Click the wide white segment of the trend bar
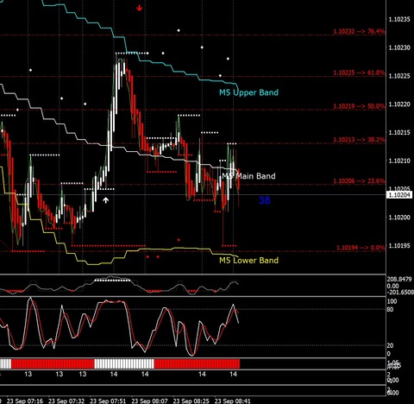Screen dimensions: 414x404 tap(124, 363)
